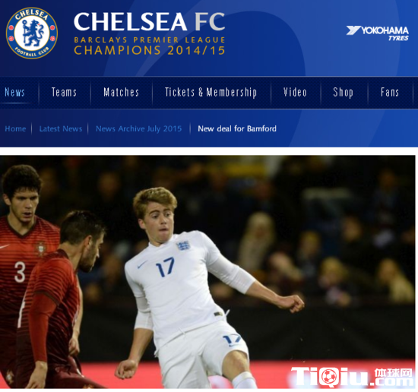Click the Chelsea Football Club crest logo

32,33
